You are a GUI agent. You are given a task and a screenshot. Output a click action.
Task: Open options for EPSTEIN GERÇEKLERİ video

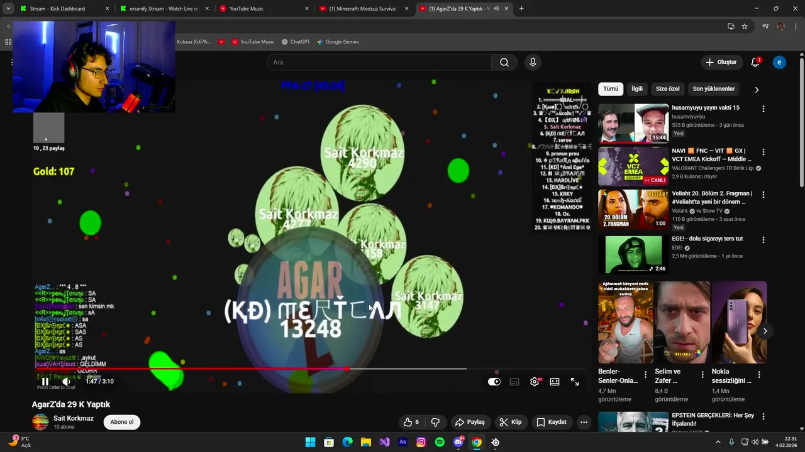coord(763,416)
